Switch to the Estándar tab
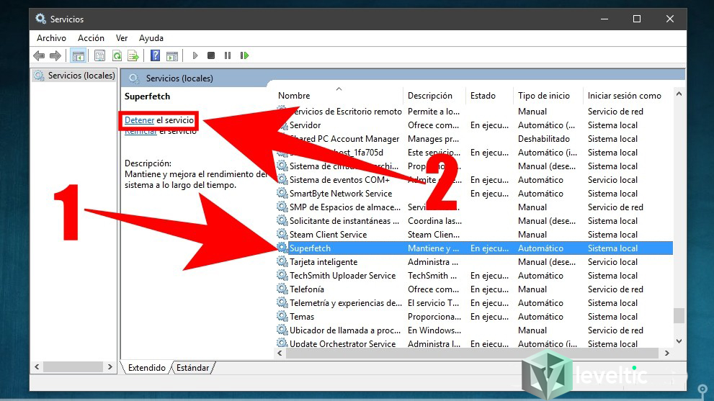Viewport: 714px width, 401px height. (193, 368)
